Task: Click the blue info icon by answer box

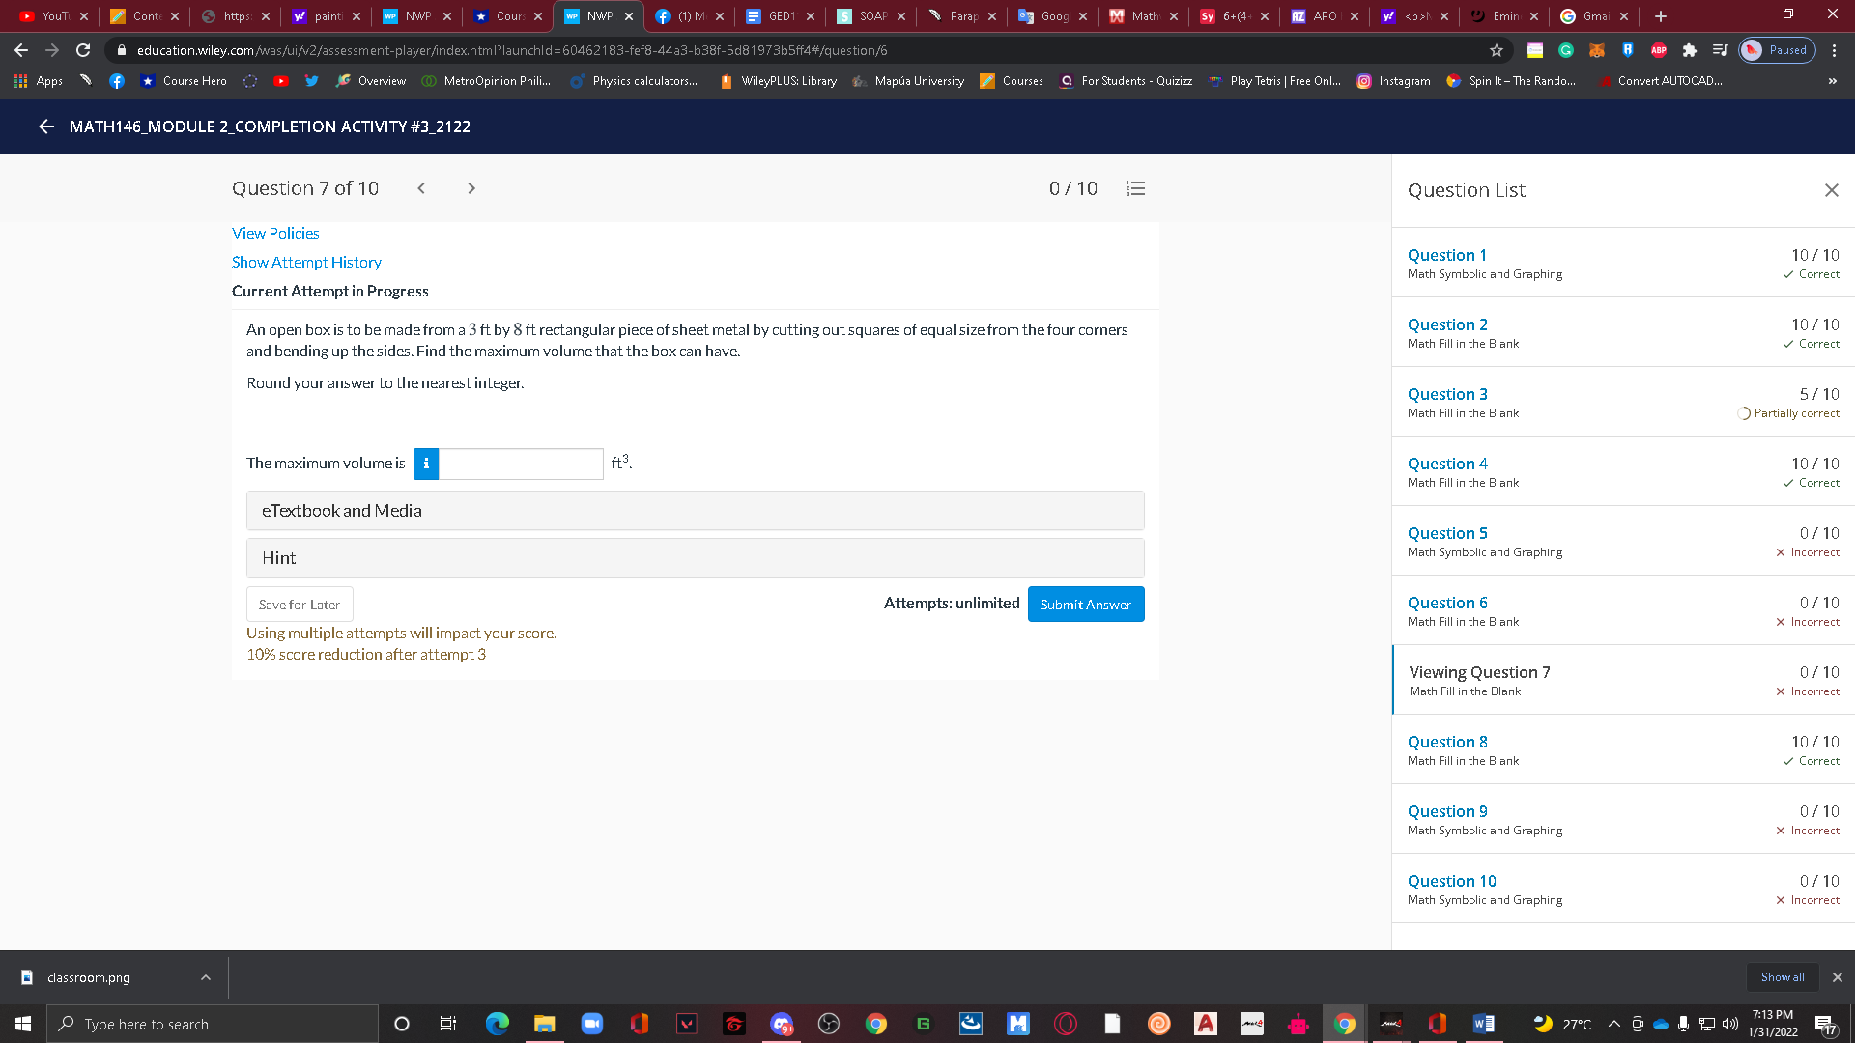Action: pyautogui.click(x=426, y=464)
